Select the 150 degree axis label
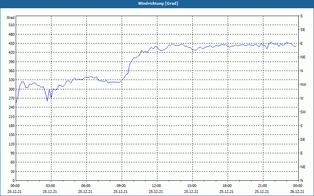314x196 pixels. 12,135
